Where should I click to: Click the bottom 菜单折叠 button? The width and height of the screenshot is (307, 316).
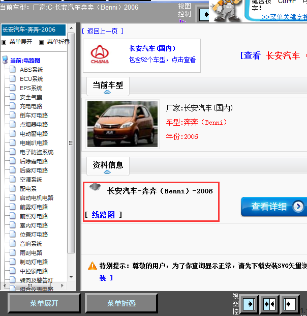pyautogui.click(x=121, y=303)
